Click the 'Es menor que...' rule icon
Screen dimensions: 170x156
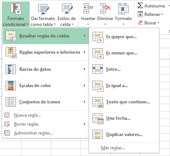(x=98, y=53)
